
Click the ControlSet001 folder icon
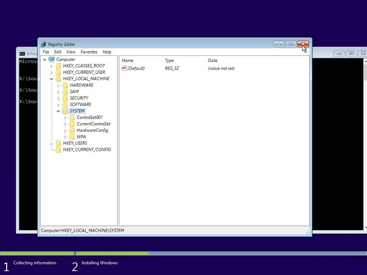[72, 117]
